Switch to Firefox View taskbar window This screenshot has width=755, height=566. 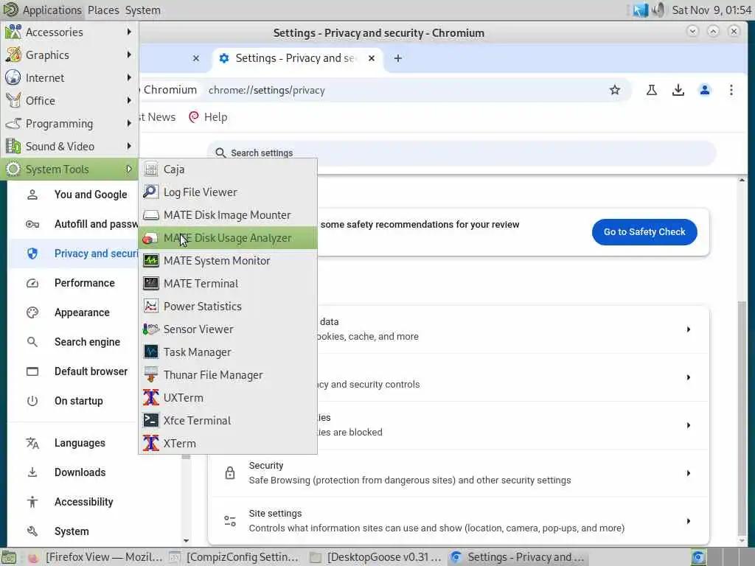(x=94, y=557)
